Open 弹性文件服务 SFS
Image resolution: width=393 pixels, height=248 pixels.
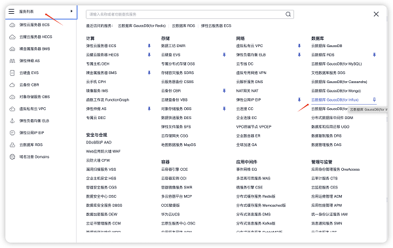pyautogui.click(x=176, y=127)
